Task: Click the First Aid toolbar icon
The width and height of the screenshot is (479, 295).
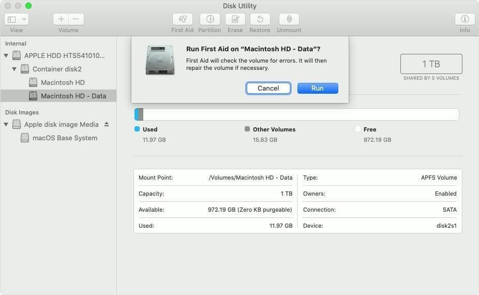Action: click(x=183, y=19)
